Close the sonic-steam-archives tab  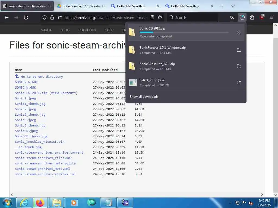[x=49, y=6]
